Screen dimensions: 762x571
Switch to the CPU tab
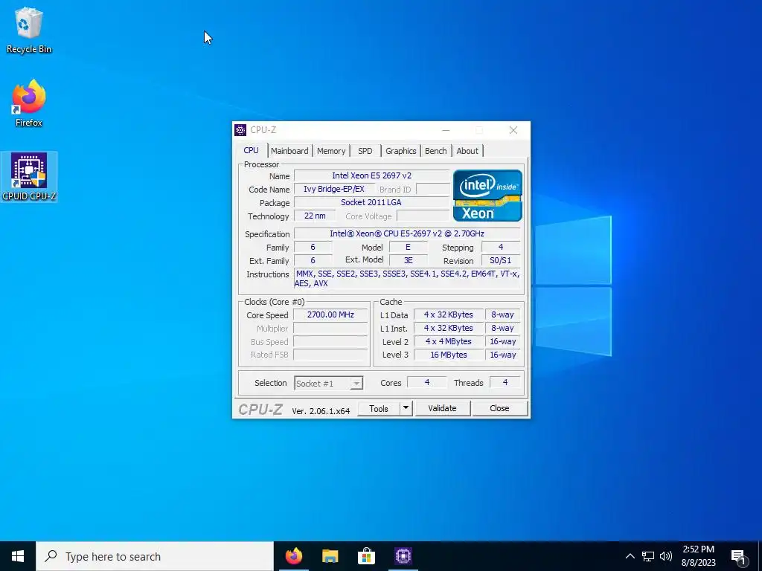click(252, 150)
